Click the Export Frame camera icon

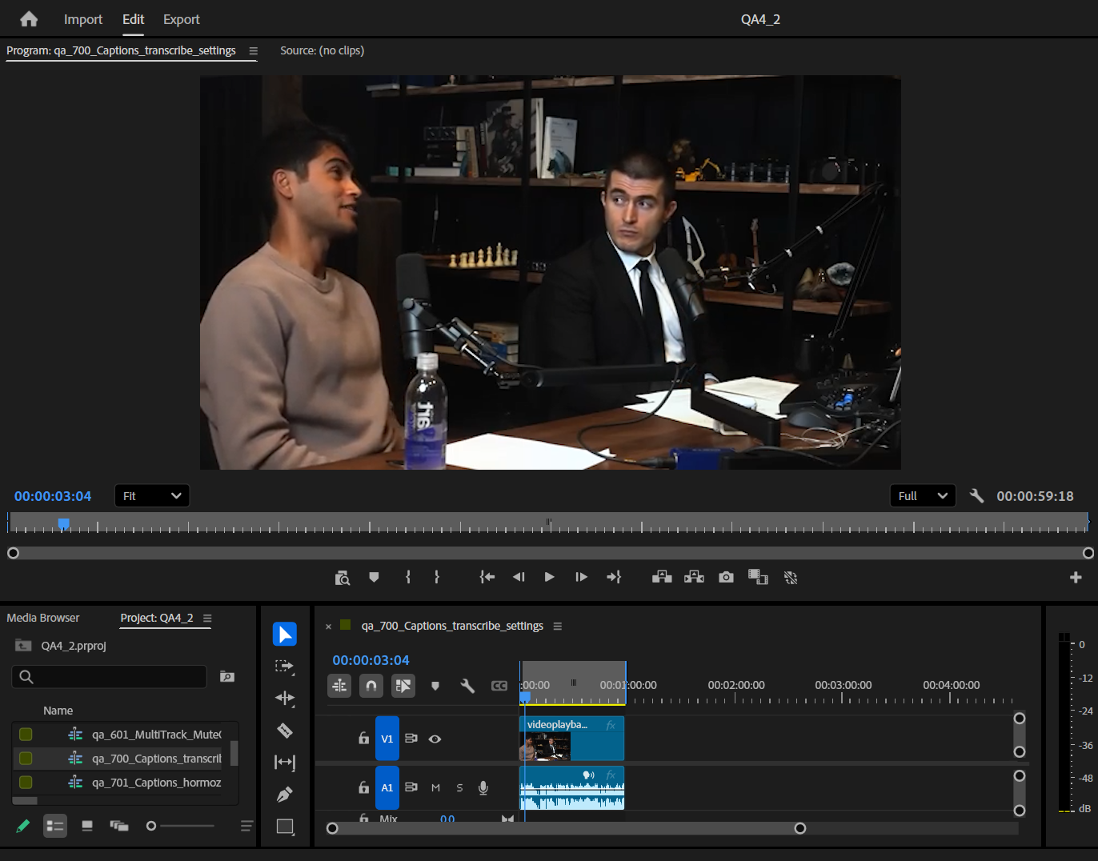click(726, 577)
